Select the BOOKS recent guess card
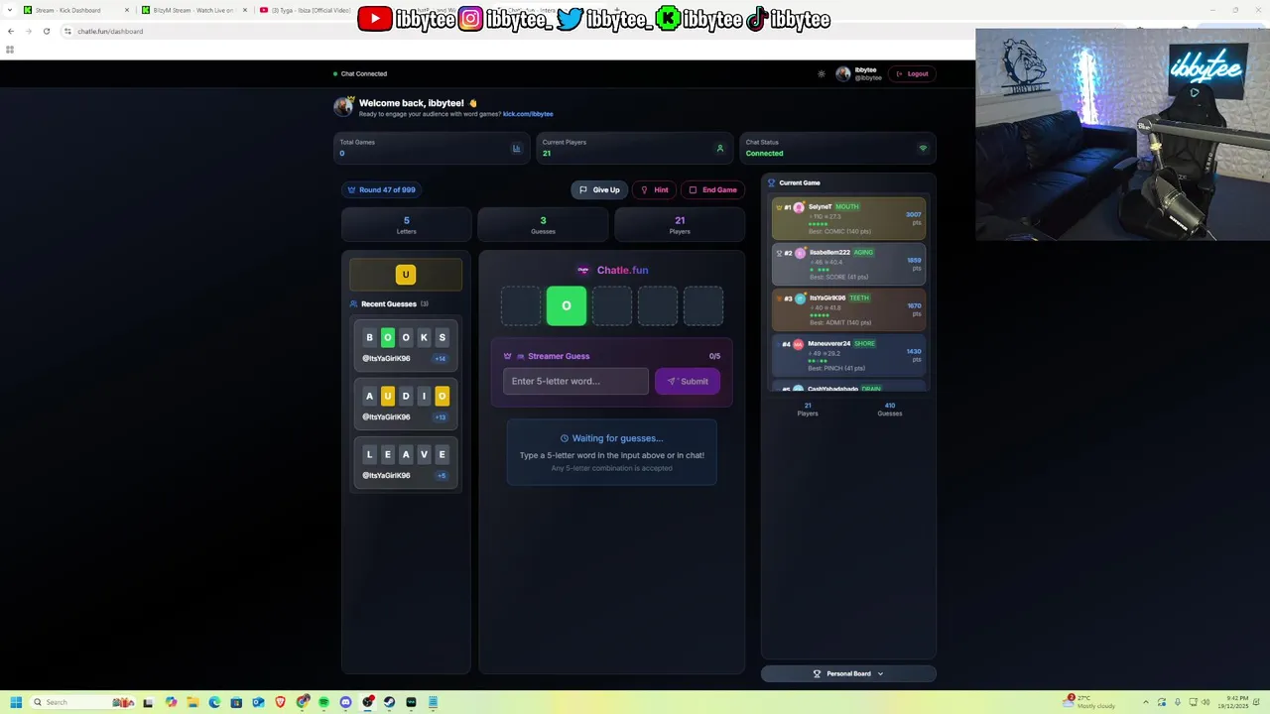This screenshot has width=1270, height=714. tap(406, 345)
